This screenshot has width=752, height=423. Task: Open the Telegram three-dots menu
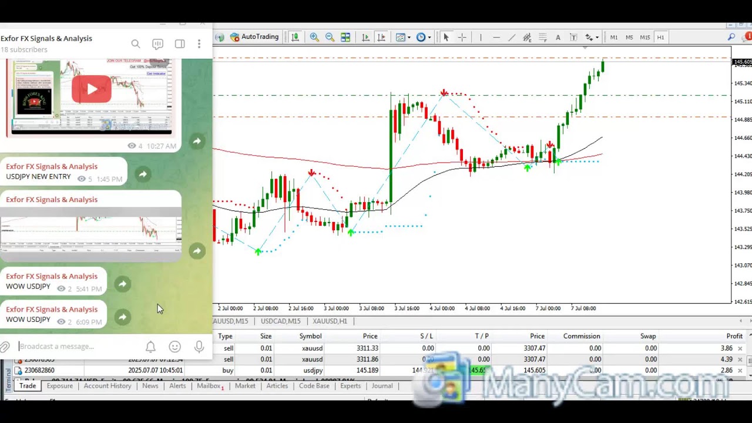(199, 43)
